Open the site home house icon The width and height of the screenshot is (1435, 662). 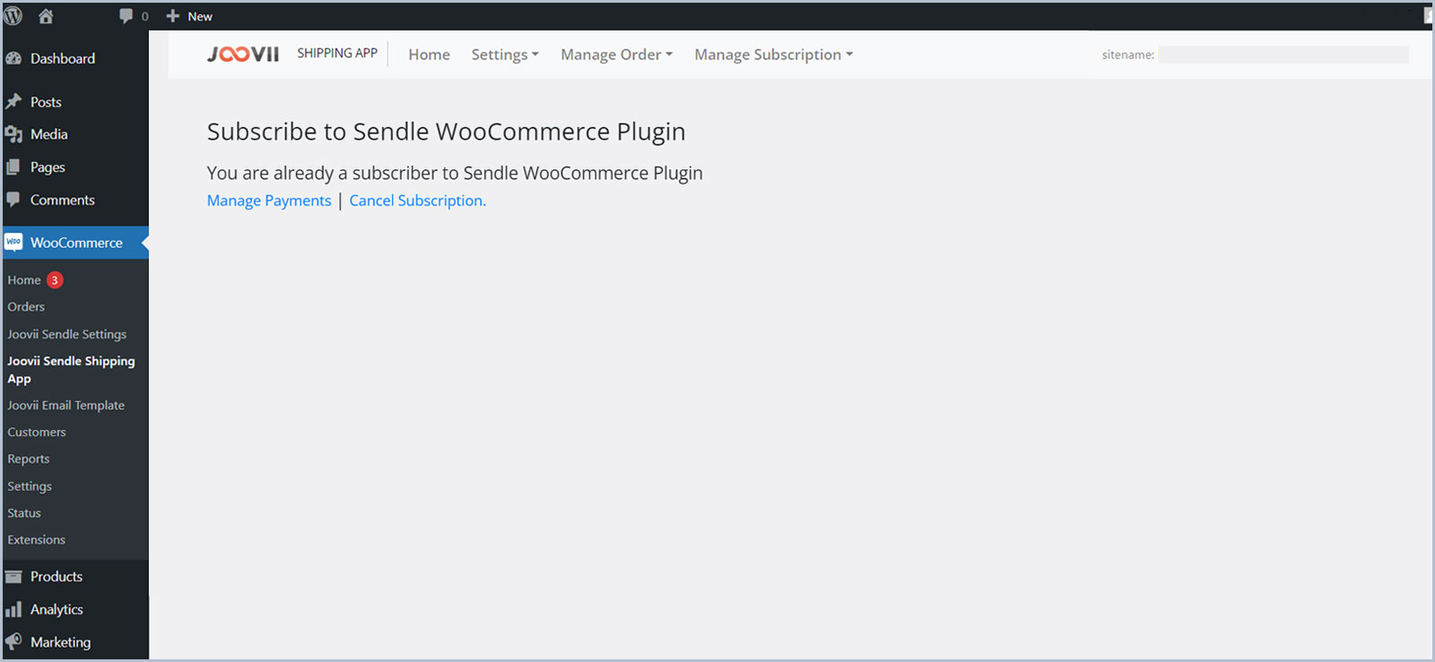[46, 16]
